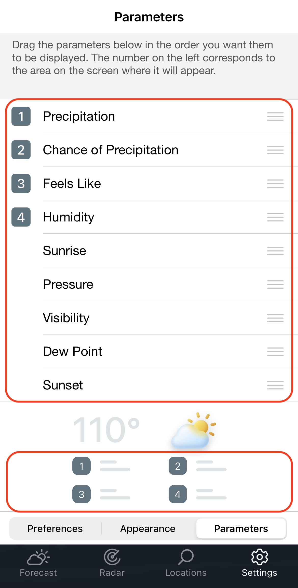Select the Visibility parameter row
Image resolution: width=298 pixels, height=588 pixels.
click(149, 318)
